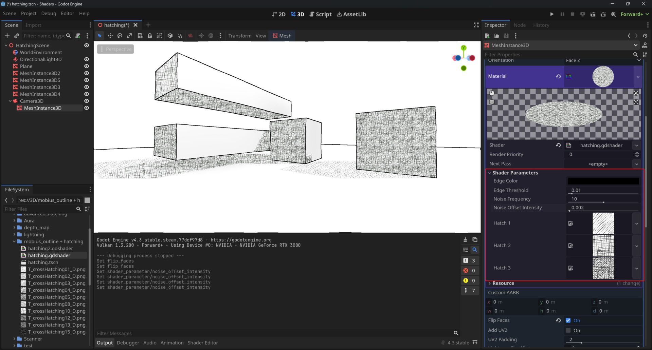Toggle visibility of Camera3D node
The width and height of the screenshot is (652, 350).
click(87, 101)
